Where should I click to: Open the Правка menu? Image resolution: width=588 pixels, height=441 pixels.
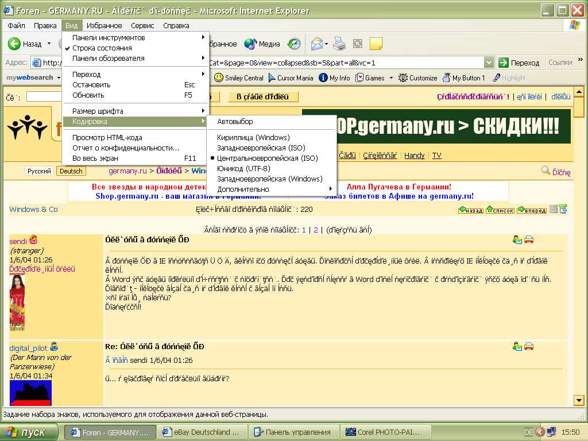click(45, 25)
